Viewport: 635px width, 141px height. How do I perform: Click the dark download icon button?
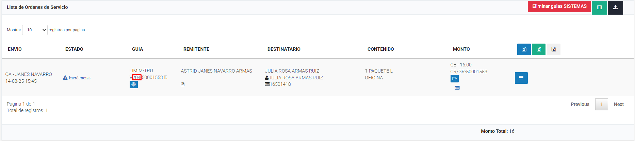point(615,7)
